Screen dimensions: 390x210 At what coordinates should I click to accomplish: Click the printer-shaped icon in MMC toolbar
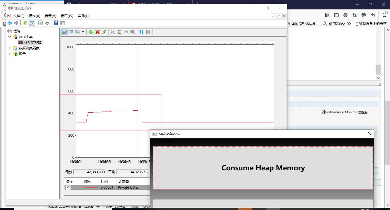point(47,23)
